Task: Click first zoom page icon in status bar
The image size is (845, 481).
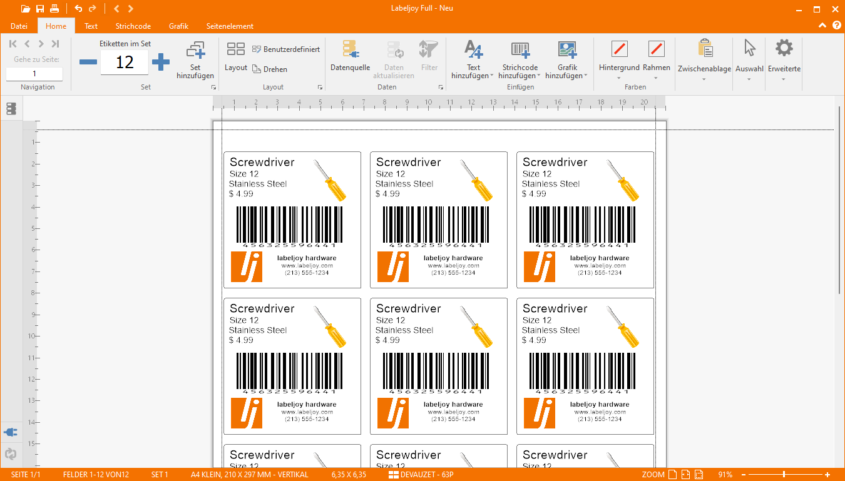Action: pos(672,475)
